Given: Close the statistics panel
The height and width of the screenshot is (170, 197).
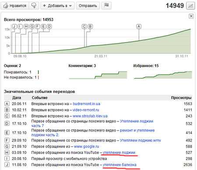Looking at the screenshot, I should tap(191, 16).
